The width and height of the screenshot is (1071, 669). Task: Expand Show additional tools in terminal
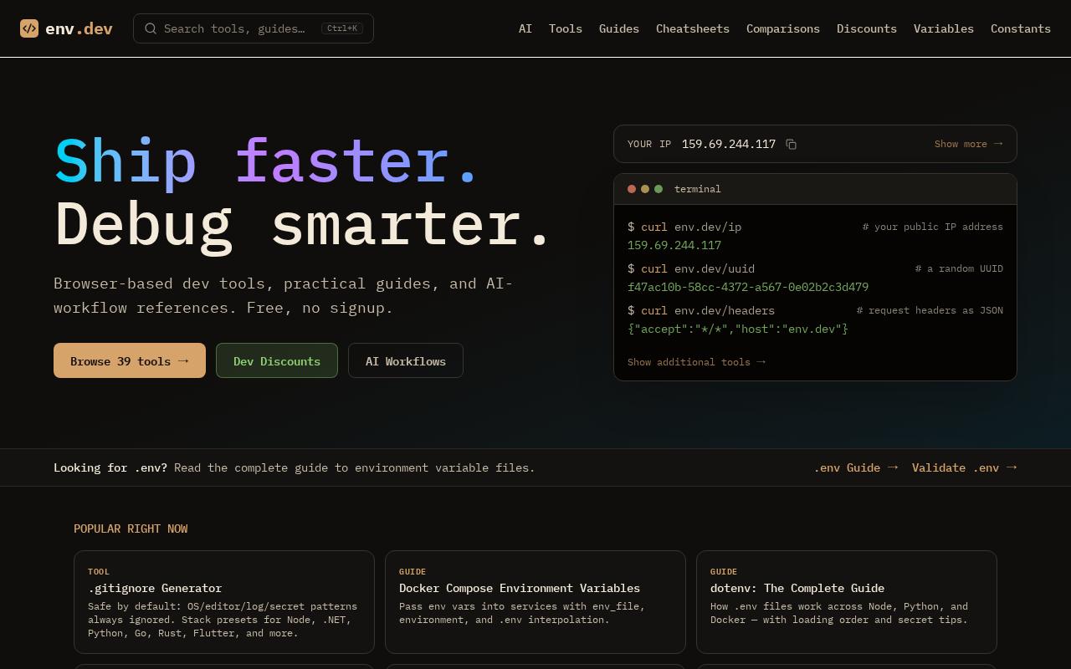point(696,362)
